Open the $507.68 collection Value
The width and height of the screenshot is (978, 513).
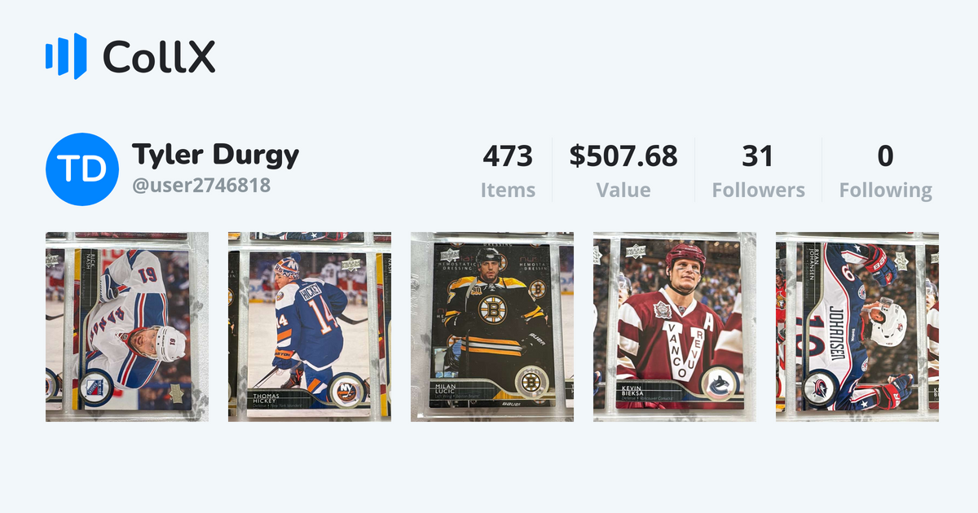[x=623, y=157]
